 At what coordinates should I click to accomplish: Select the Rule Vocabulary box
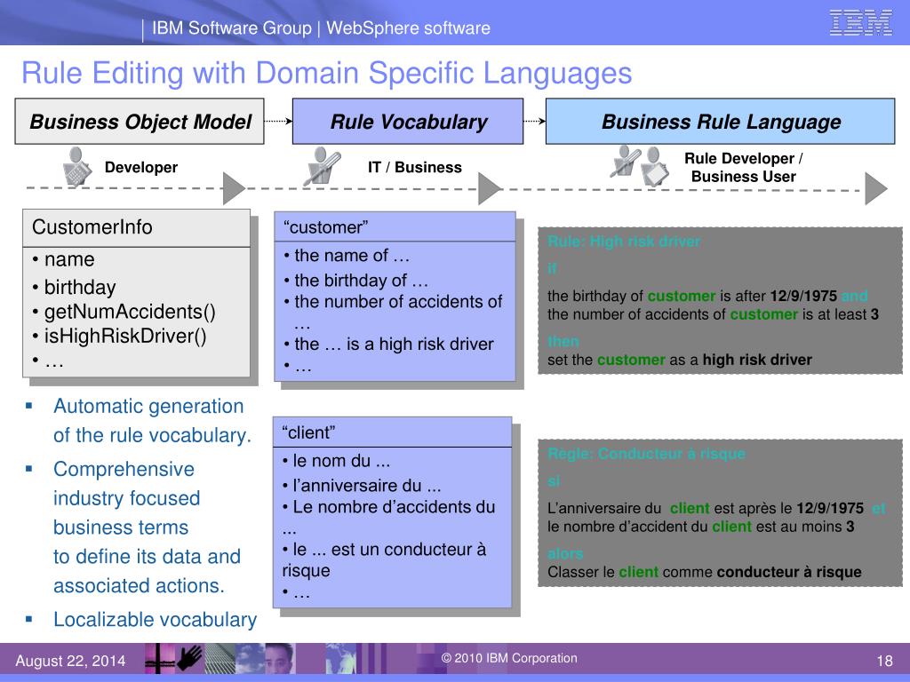[x=408, y=121]
